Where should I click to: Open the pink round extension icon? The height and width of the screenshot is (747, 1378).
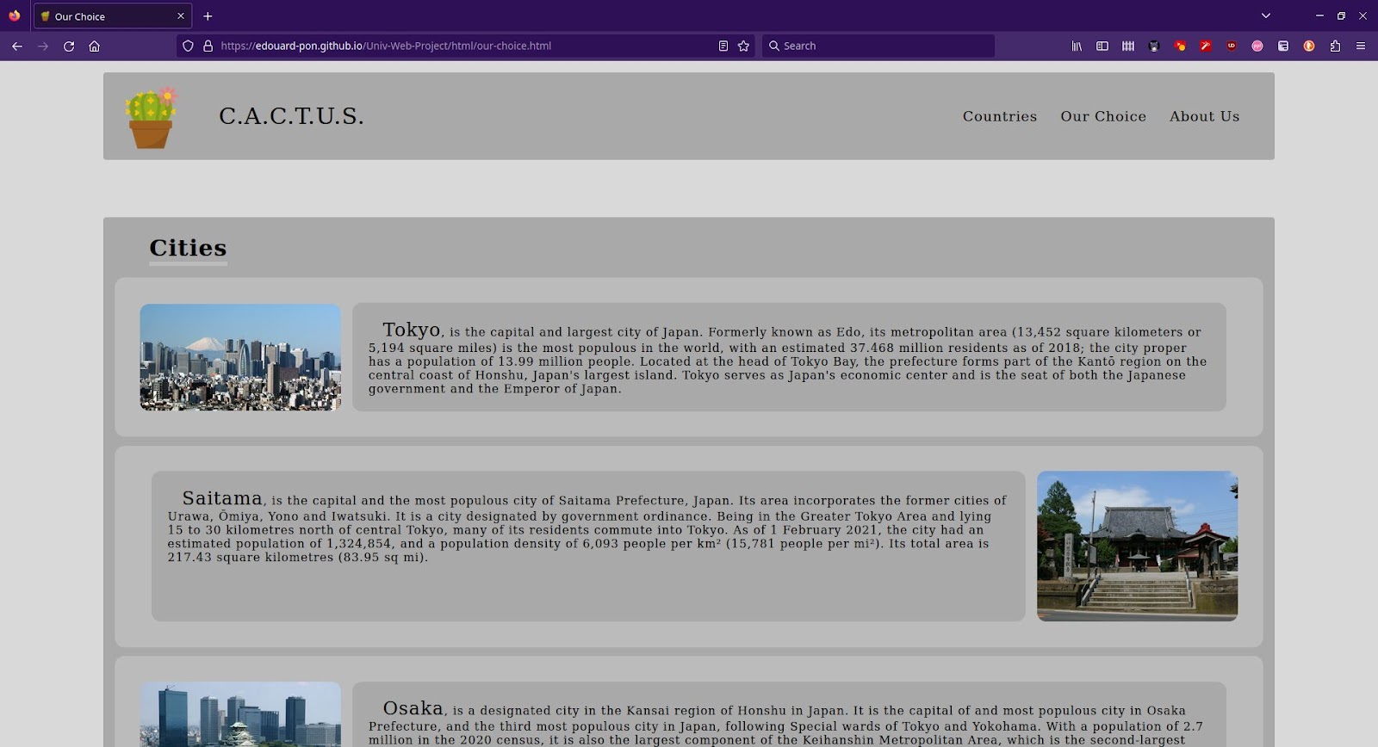pyautogui.click(x=1257, y=46)
